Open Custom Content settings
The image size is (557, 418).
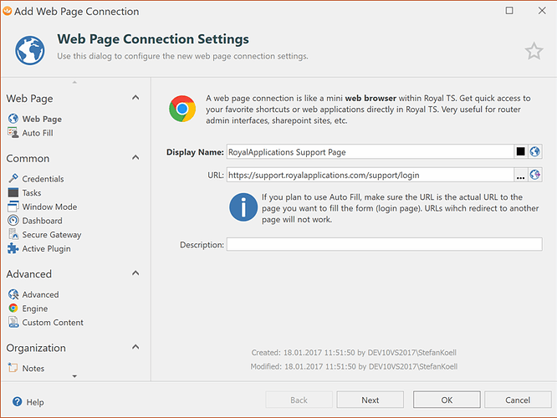click(52, 322)
